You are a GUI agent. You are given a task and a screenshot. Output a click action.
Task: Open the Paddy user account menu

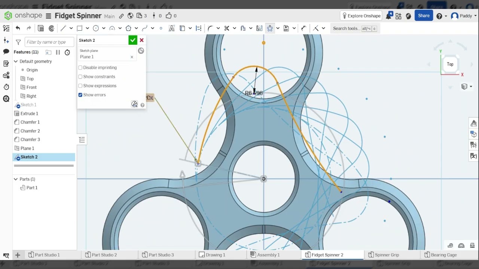[x=464, y=16]
